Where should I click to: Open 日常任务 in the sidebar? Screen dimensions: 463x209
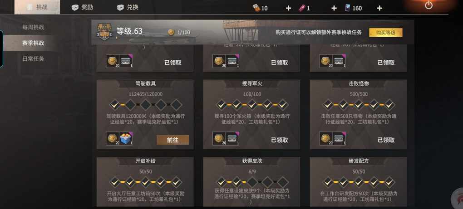point(33,58)
